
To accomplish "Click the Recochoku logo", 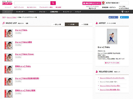I will 7,4.
